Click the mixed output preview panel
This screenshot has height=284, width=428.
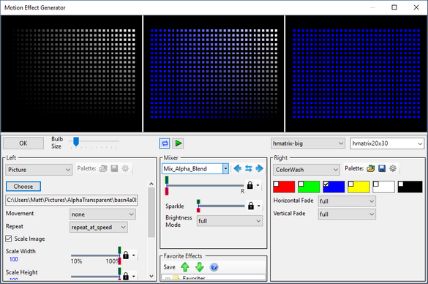pos(214,74)
